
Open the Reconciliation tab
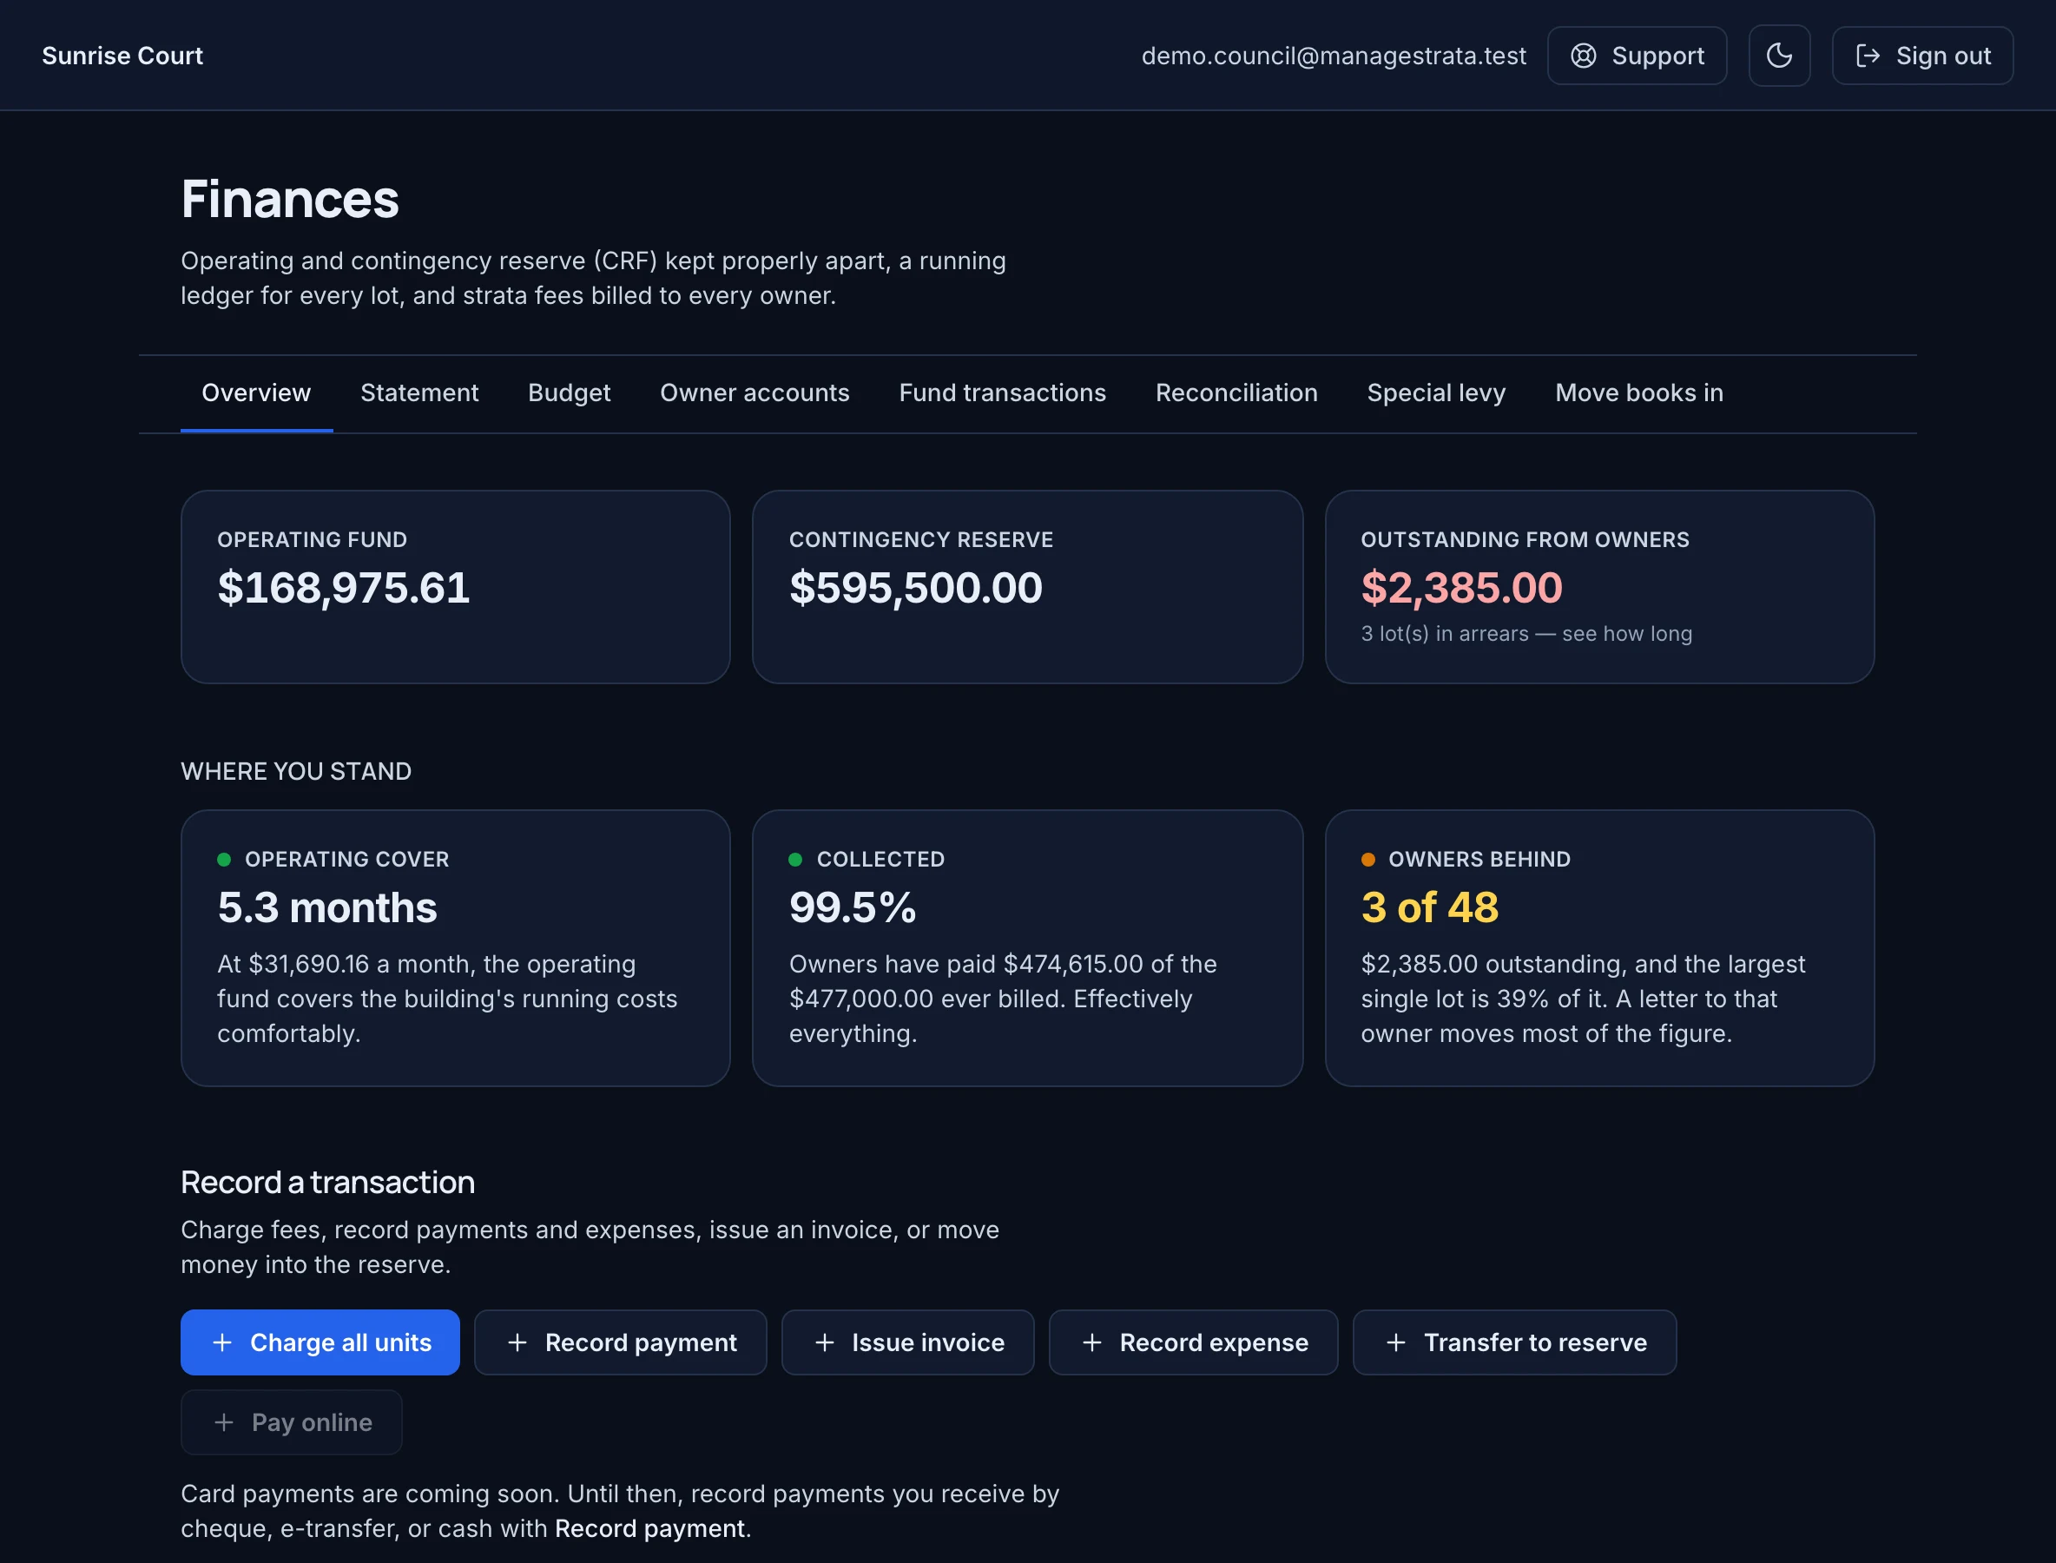coord(1236,392)
